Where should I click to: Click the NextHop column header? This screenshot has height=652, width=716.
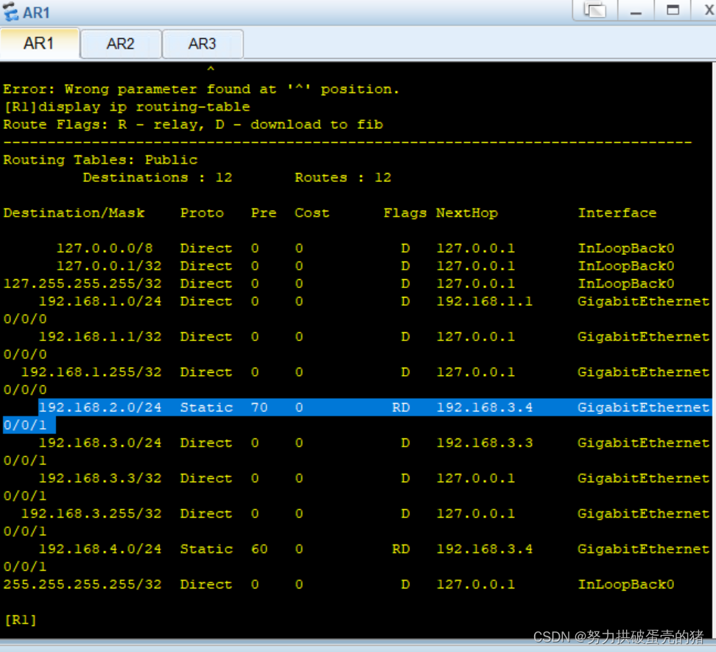[x=467, y=213]
